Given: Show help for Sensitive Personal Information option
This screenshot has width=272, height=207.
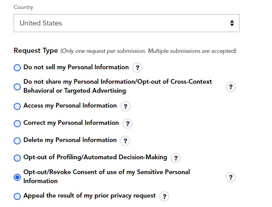Looking at the screenshot, I should click(230, 177).
